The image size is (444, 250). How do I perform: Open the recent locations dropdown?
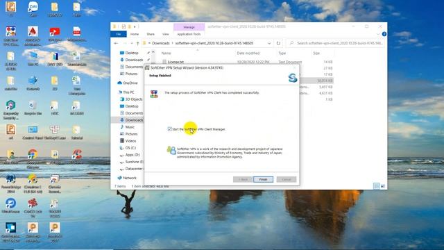132,43
